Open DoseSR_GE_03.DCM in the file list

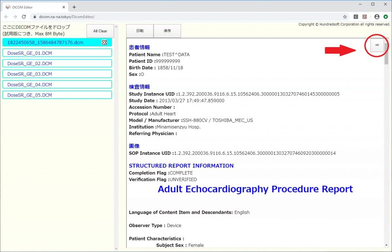point(57,74)
